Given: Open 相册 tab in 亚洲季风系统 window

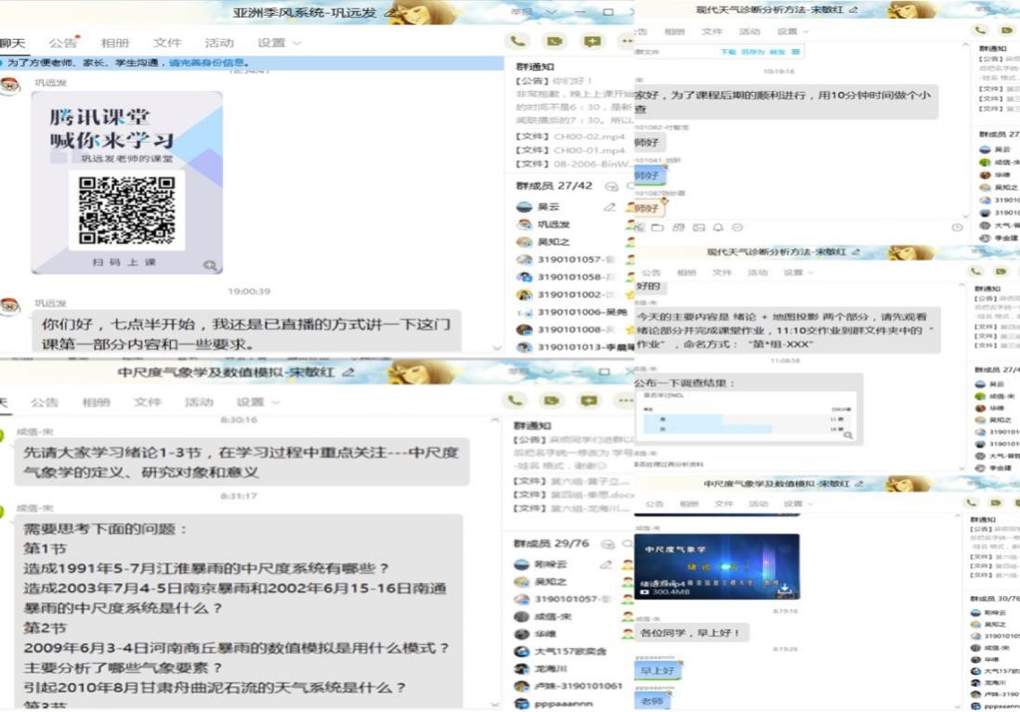Looking at the screenshot, I should click(x=115, y=43).
